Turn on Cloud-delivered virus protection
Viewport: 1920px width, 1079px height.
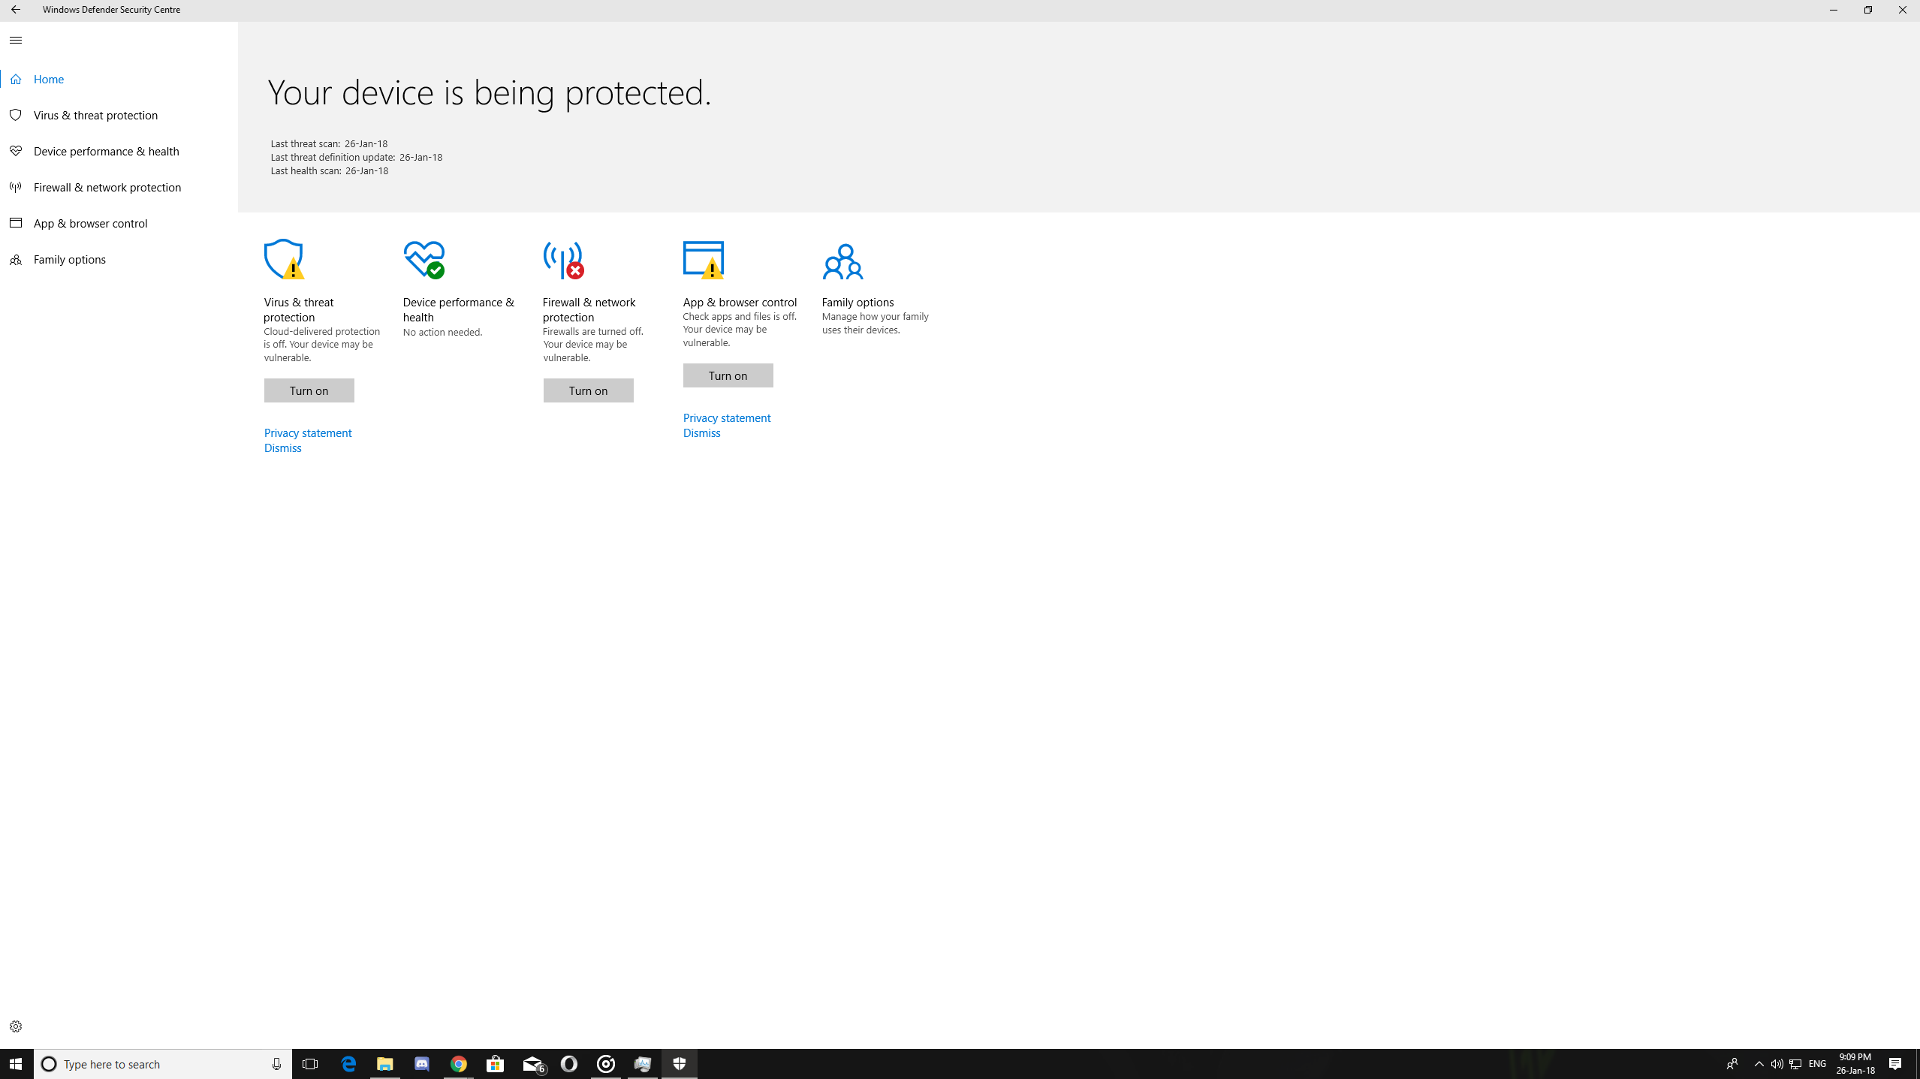click(309, 390)
